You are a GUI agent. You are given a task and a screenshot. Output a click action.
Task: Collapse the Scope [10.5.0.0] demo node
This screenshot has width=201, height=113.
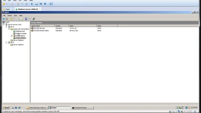(x=9, y=29)
